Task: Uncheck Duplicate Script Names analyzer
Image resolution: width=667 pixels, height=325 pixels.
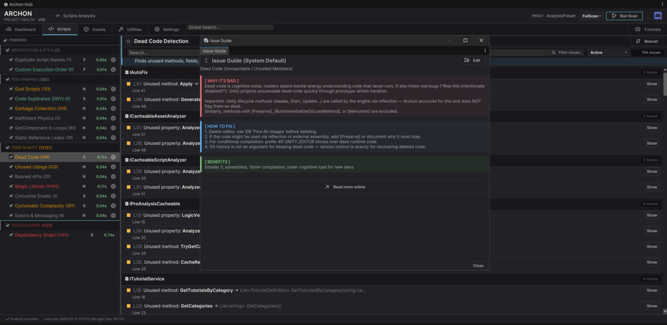Action: (x=11, y=59)
